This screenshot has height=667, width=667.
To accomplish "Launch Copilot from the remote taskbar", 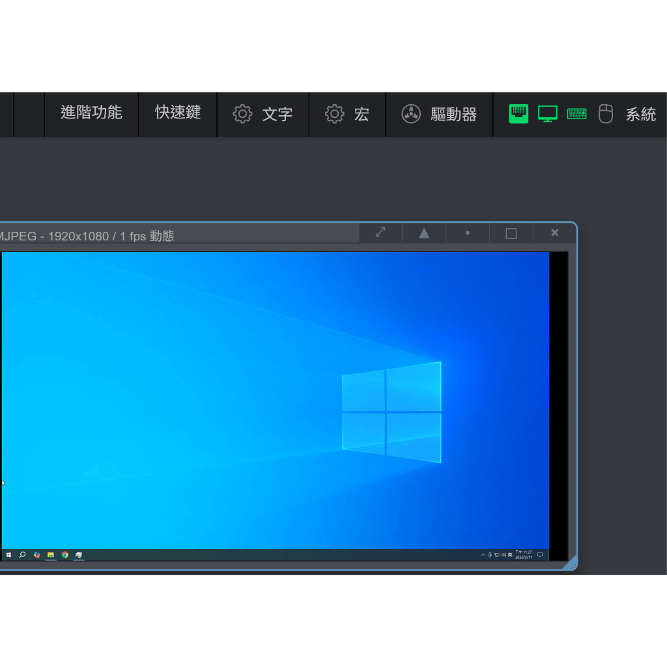I will (37, 555).
